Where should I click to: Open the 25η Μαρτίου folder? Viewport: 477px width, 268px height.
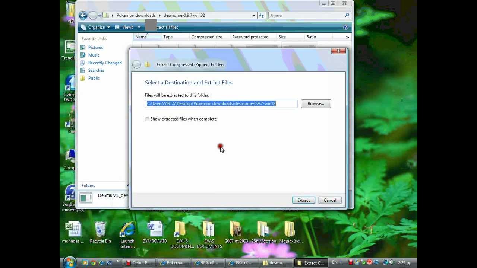coord(264,233)
